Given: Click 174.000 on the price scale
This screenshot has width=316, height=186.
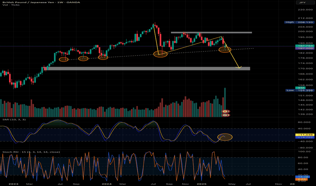Looking at the screenshot, I should [x=305, y=63].
